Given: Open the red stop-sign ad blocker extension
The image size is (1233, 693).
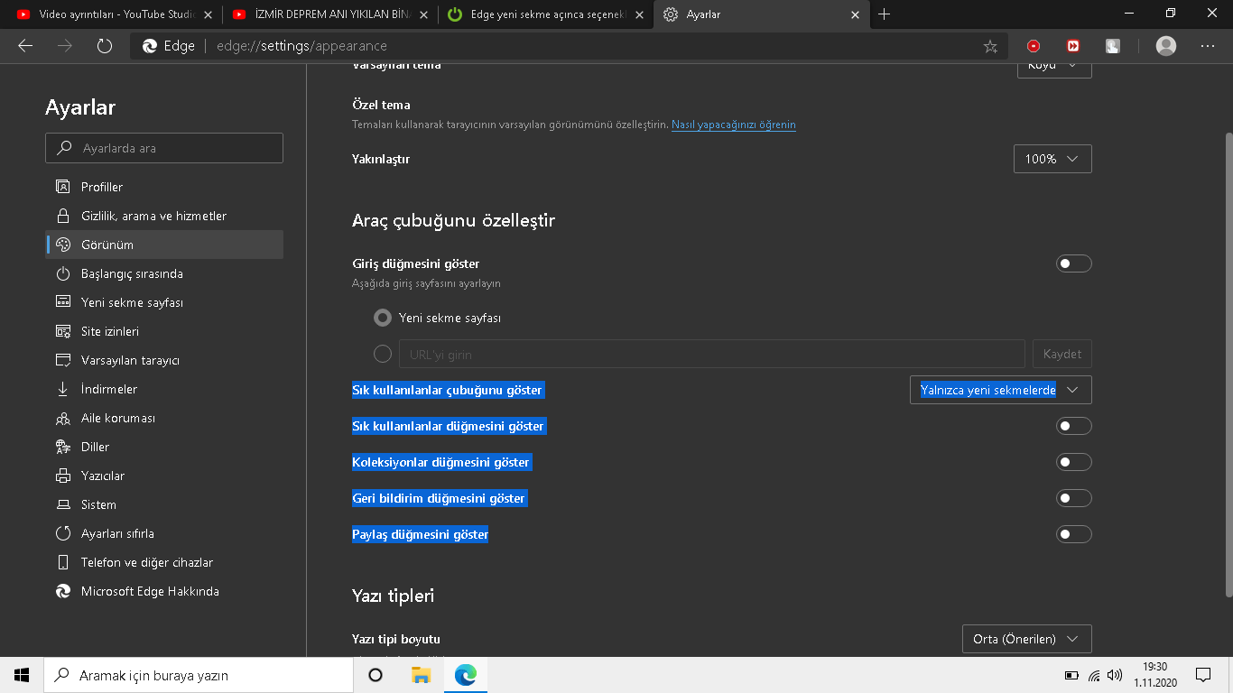Looking at the screenshot, I should 1034,46.
